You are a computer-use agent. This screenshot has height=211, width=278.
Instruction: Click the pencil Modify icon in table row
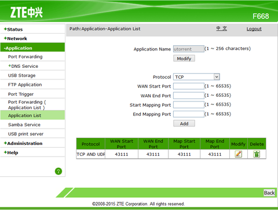(238, 154)
